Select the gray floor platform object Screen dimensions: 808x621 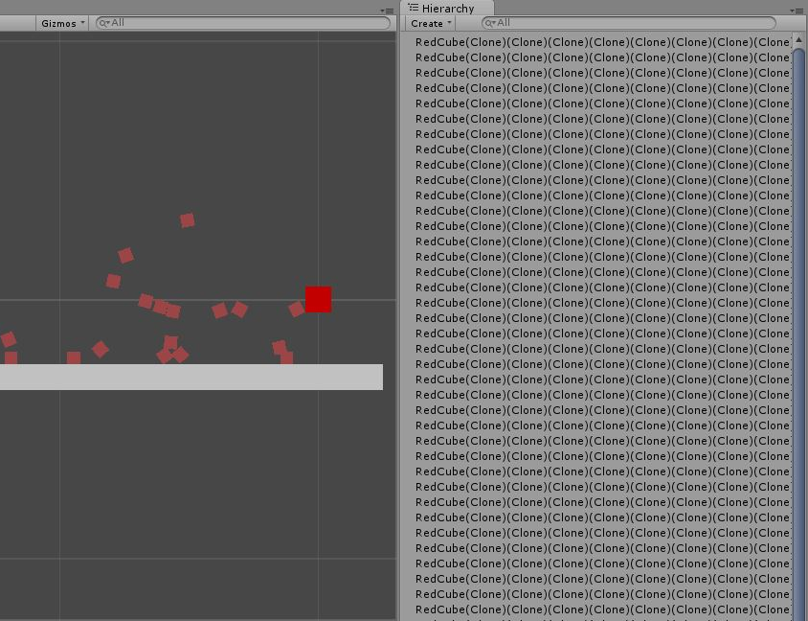(x=191, y=377)
